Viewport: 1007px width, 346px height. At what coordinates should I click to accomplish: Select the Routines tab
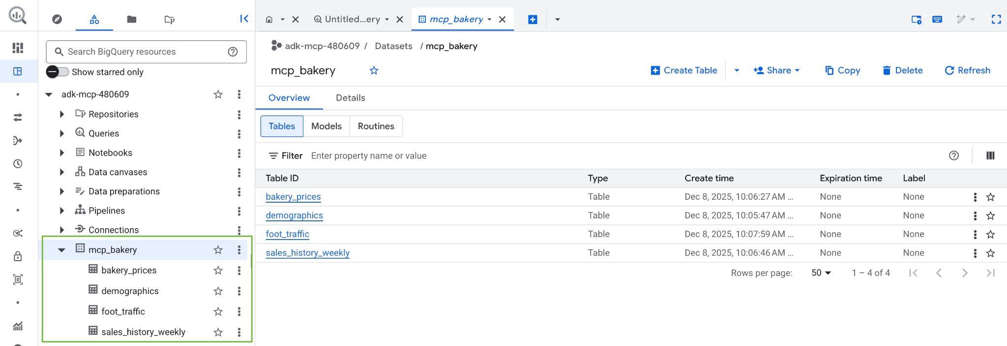click(x=376, y=126)
